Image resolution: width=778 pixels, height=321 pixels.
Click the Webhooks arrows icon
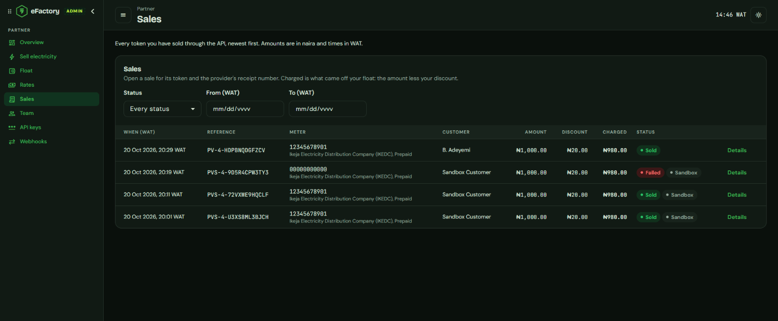(x=12, y=142)
